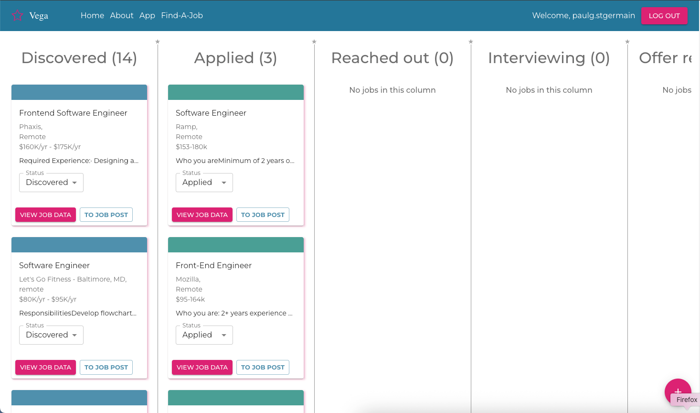The image size is (700, 413).
Task: Go to the App section
Action: coord(147,15)
